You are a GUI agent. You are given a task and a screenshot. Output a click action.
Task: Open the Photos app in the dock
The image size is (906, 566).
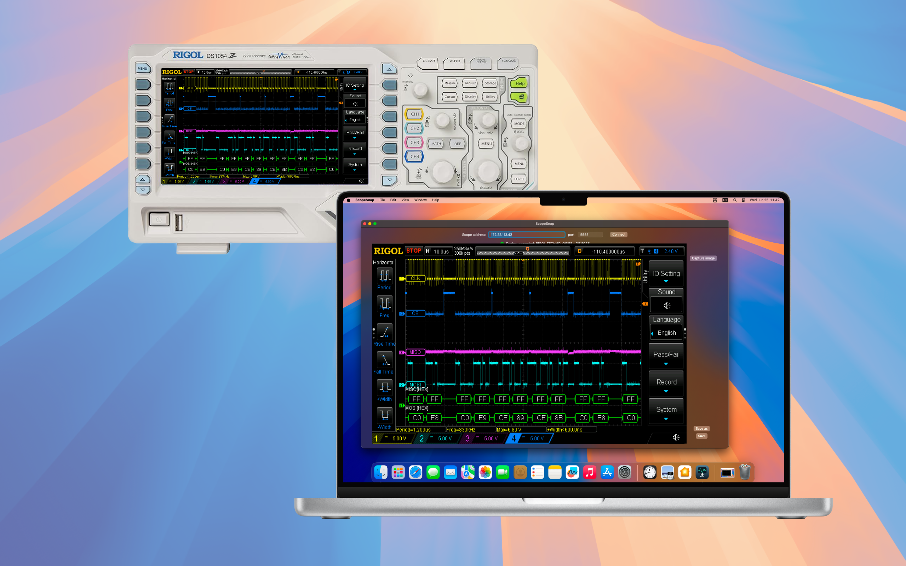pyautogui.click(x=485, y=472)
